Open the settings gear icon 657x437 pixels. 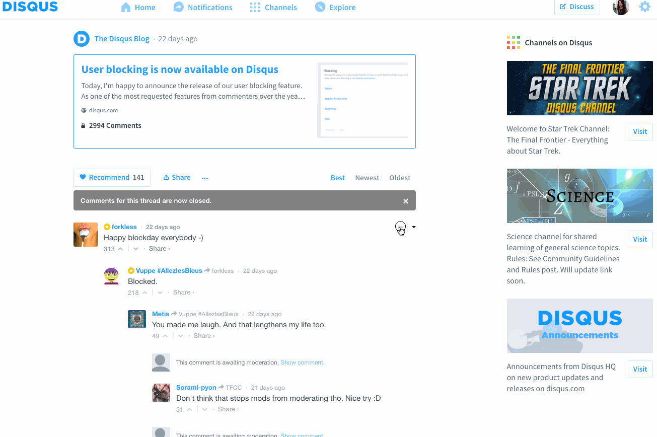(644, 7)
